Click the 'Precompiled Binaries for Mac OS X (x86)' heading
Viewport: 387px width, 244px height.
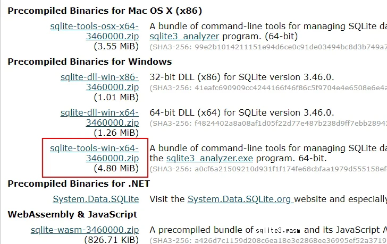105,11
